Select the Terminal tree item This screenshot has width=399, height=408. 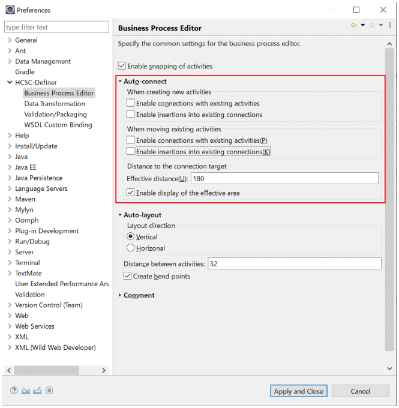pos(28,263)
